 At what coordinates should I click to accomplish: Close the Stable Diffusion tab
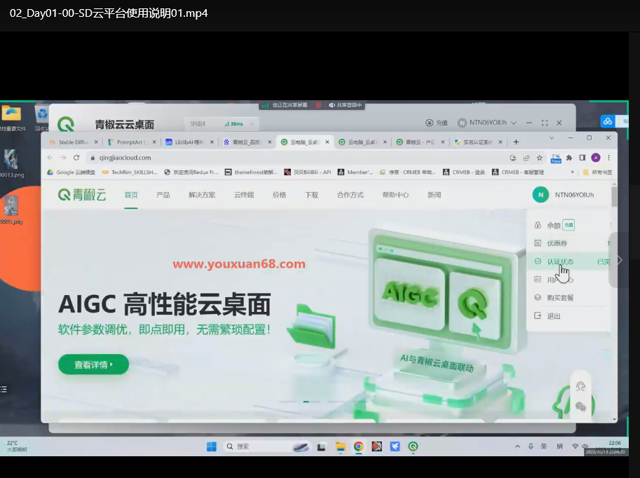(x=96, y=142)
